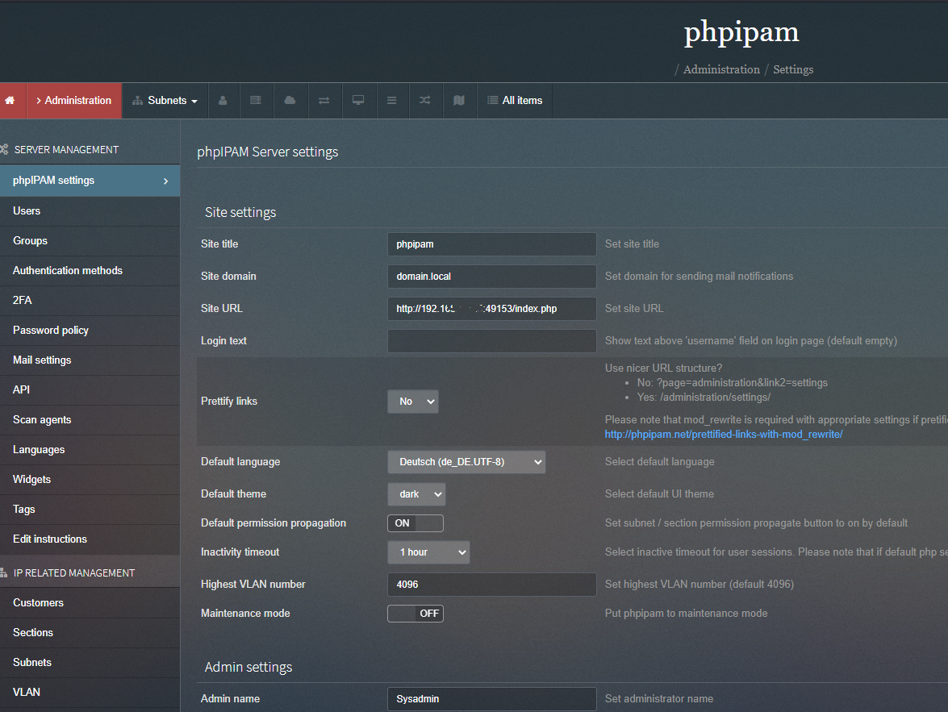This screenshot has width=948, height=712.
Task: Open All items in the navbar
Action: click(515, 100)
